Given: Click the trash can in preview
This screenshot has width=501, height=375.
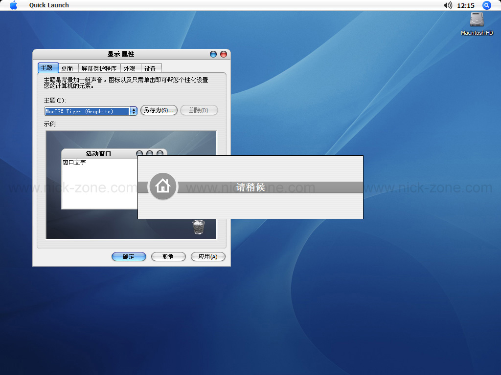Looking at the screenshot, I should coord(199,227).
